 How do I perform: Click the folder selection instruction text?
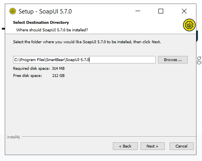pos(87,42)
